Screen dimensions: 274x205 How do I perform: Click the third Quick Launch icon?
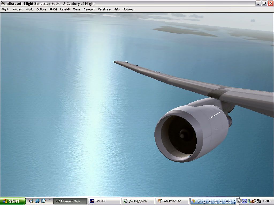coord(43,201)
